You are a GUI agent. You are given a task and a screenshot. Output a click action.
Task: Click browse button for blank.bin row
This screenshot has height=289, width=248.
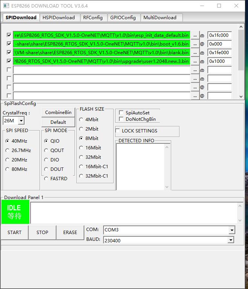[x=195, y=52]
